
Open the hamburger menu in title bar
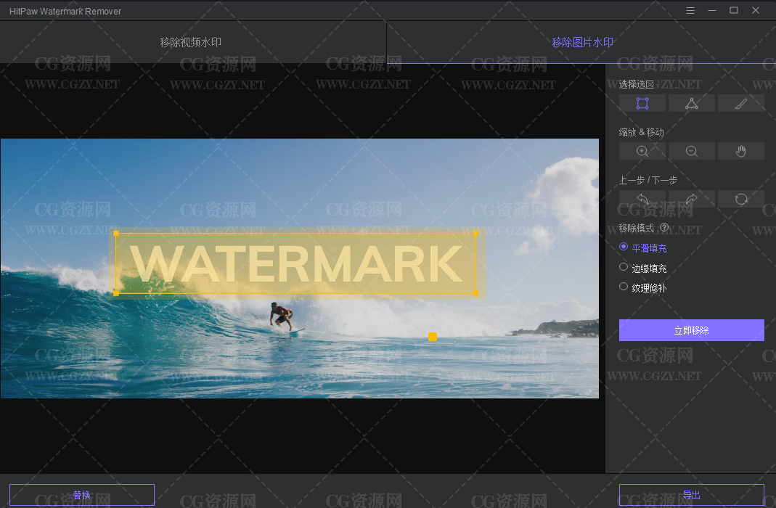coord(690,11)
